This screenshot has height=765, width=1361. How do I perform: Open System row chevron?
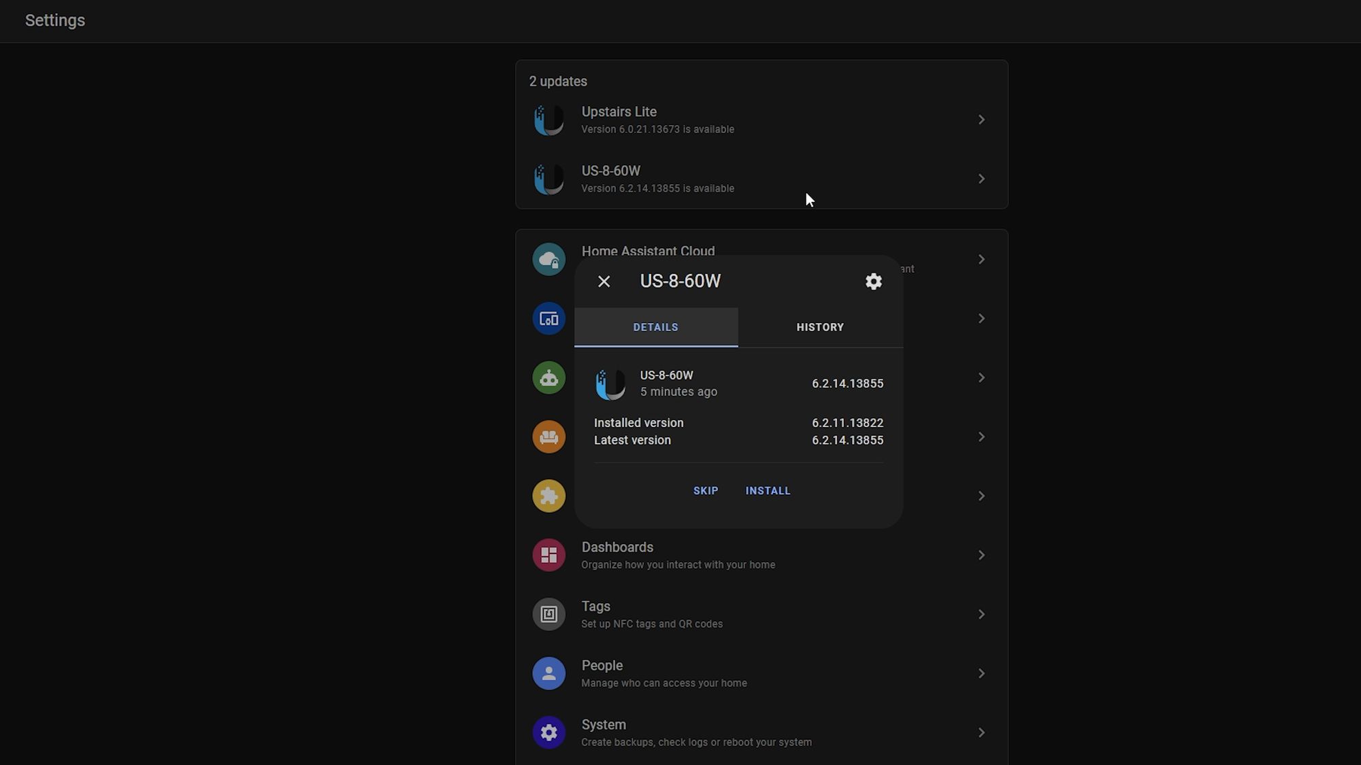point(981,732)
